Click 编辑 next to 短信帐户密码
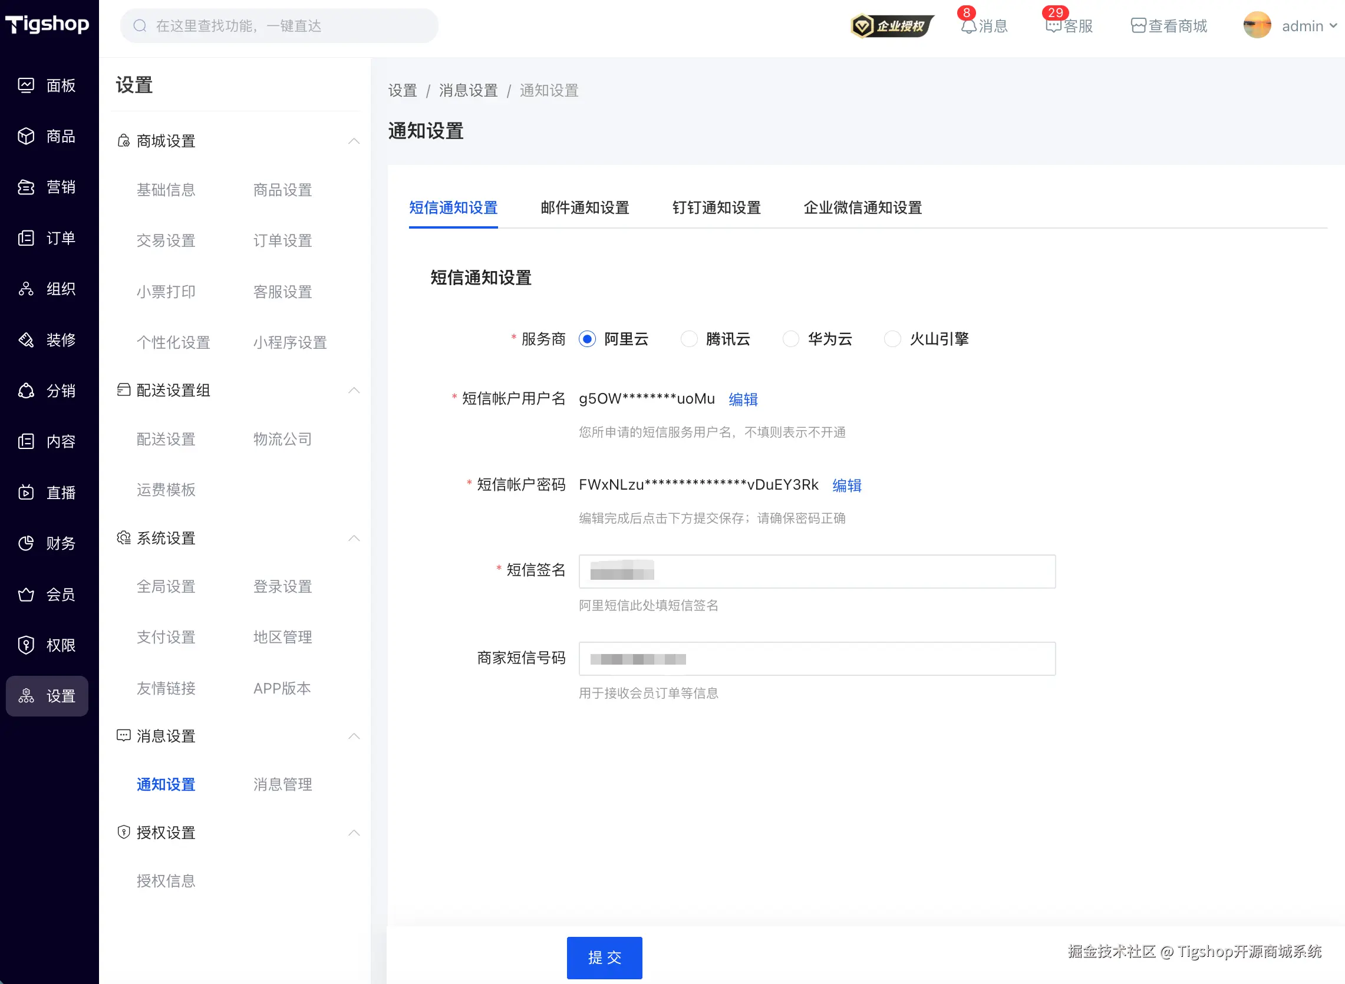Screen dimensions: 1345x984 click(846, 486)
